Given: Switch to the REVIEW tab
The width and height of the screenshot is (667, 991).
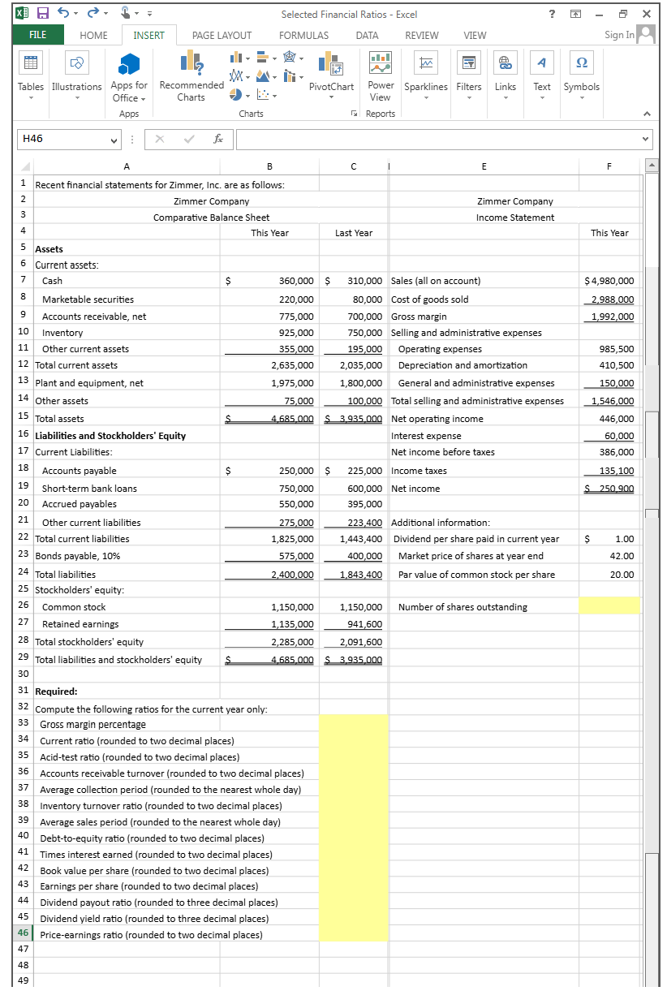Looking at the screenshot, I should point(421,35).
